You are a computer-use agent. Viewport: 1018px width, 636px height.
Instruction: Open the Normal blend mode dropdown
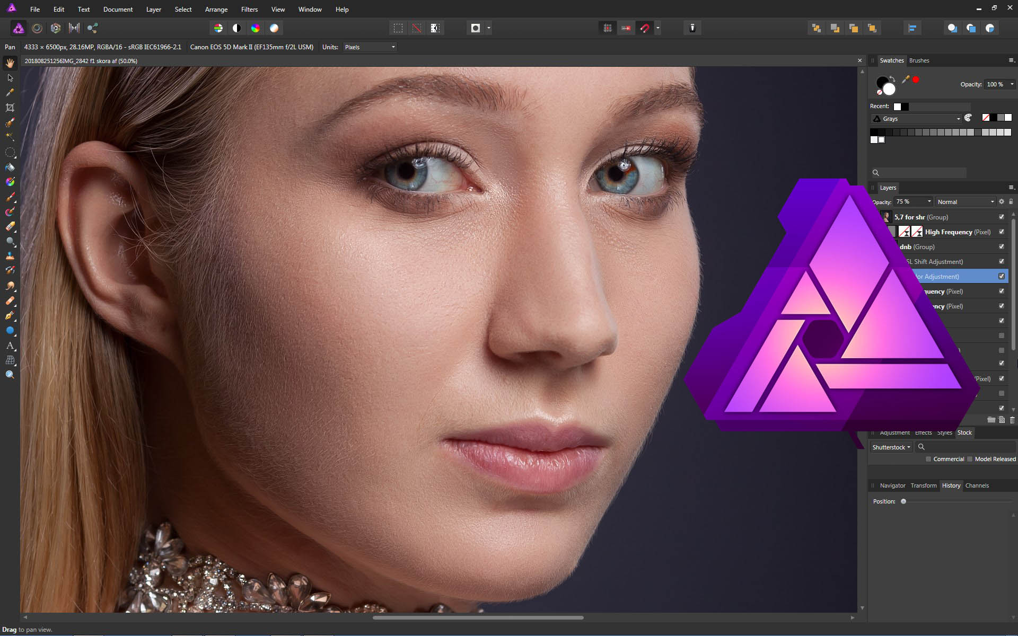(x=966, y=202)
